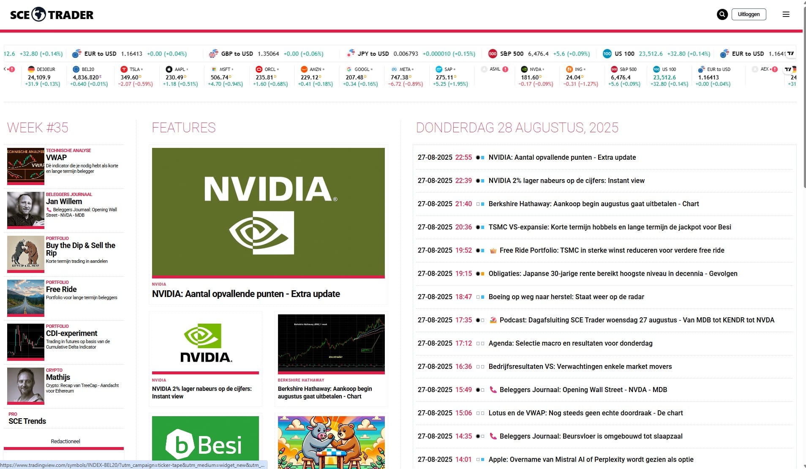Click the crown icon before Free Ride Portfolio
Image resolution: width=806 pixels, height=469 pixels.
[x=493, y=251]
